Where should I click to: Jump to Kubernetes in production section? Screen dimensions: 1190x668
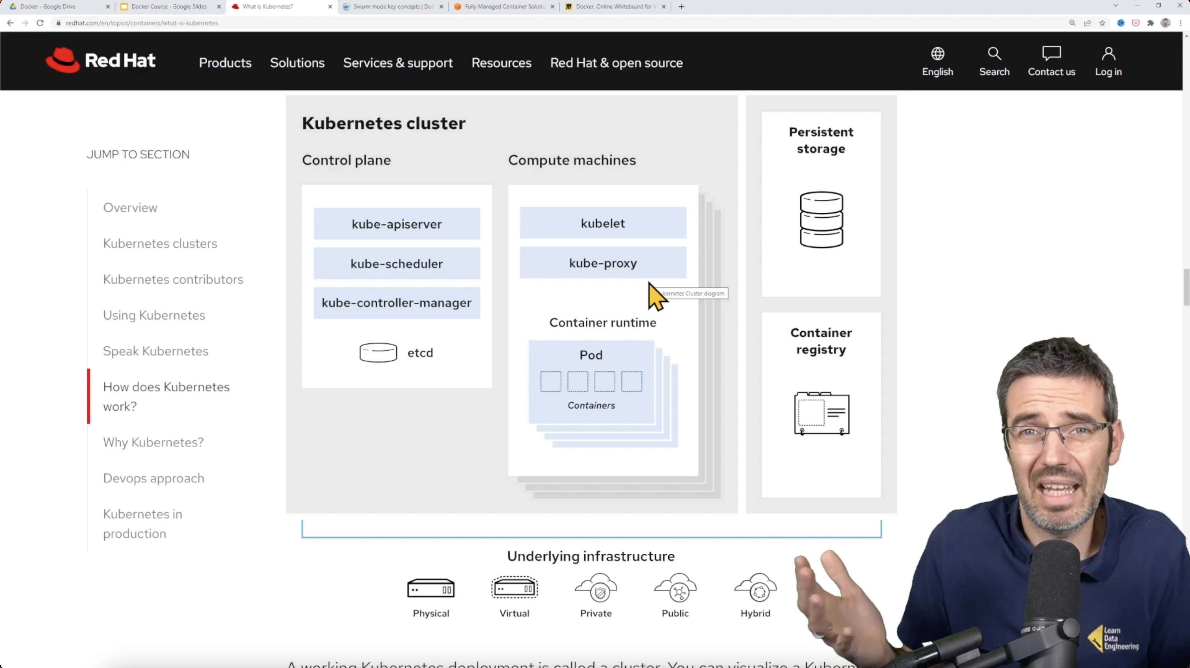(x=142, y=523)
